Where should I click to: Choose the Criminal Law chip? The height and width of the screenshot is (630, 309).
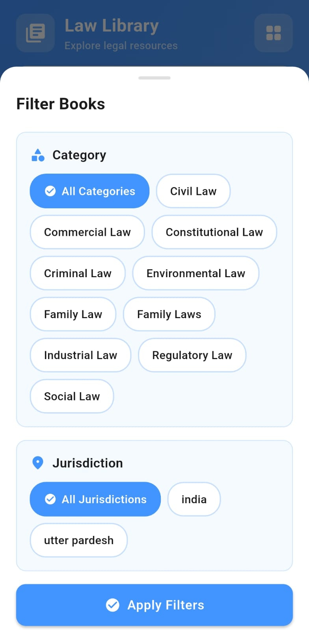tap(78, 273)
